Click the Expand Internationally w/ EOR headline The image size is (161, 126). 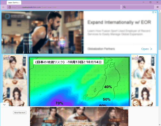pyautogui.click(x=119, y=22)
